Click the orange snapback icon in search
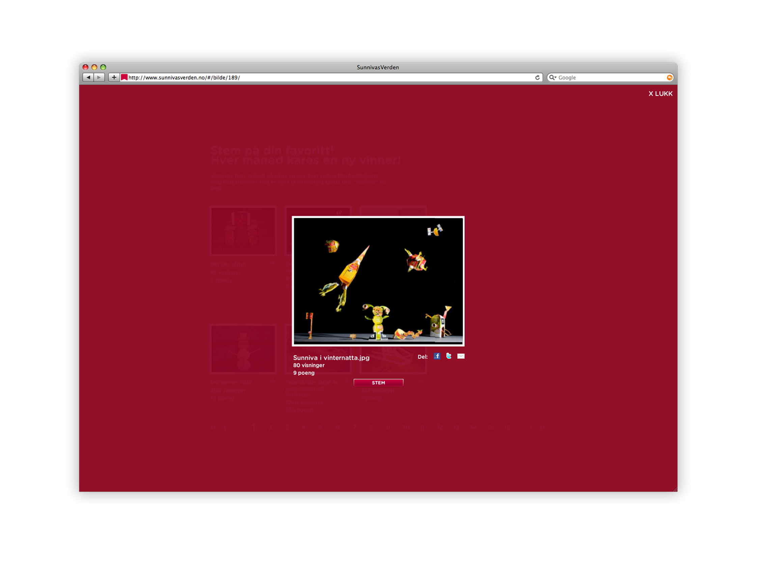The image size is (757, 567). pos(669,77)
